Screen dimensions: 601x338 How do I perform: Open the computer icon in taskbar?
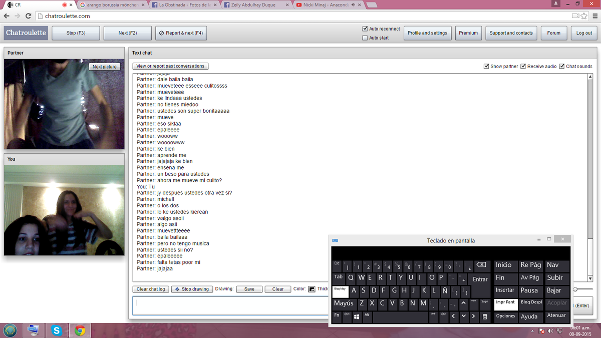point(34,330)
